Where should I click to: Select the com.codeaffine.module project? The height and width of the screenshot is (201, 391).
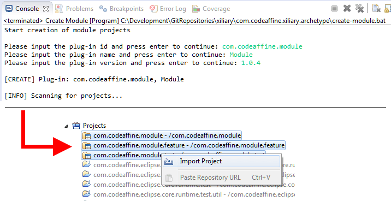coord(161,135)
